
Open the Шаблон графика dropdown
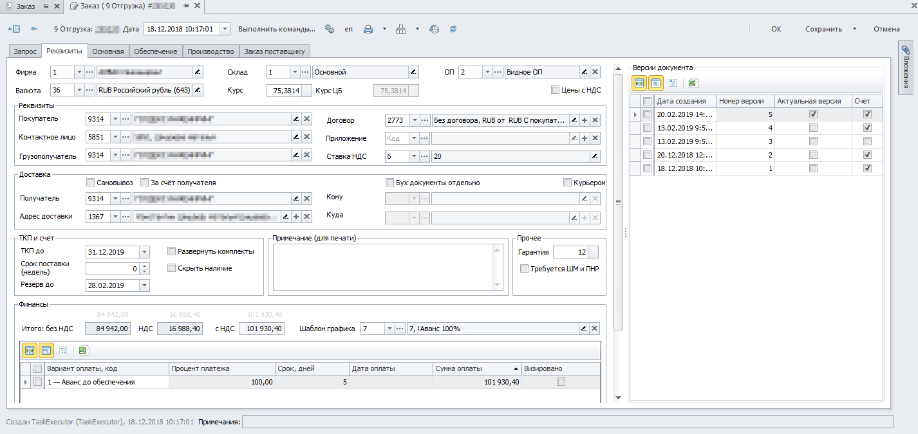tap(389, 329)
